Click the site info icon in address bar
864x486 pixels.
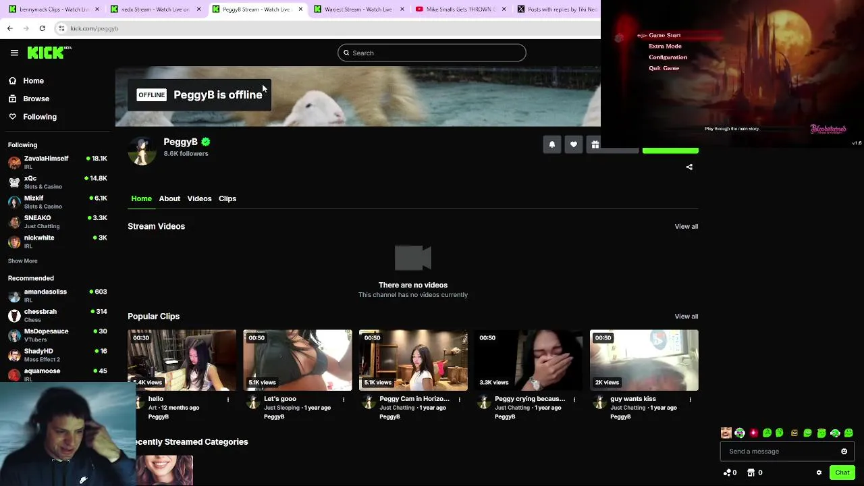(x=61, y=28)
